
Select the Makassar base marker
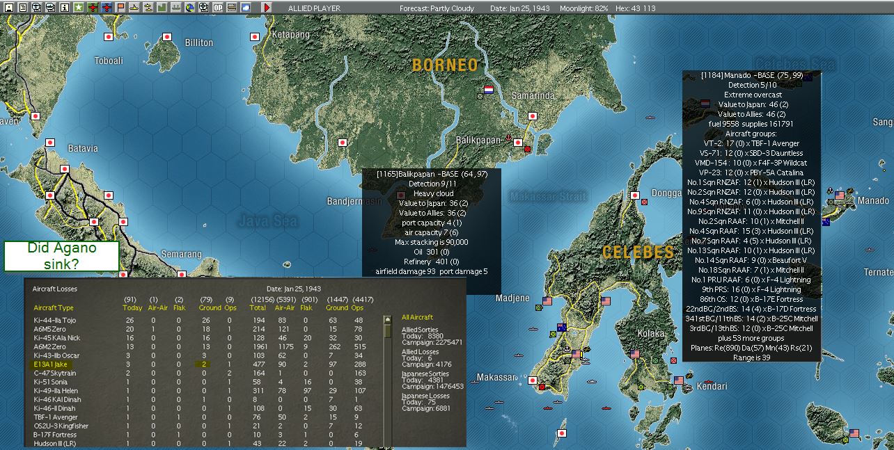click(533, 381)
